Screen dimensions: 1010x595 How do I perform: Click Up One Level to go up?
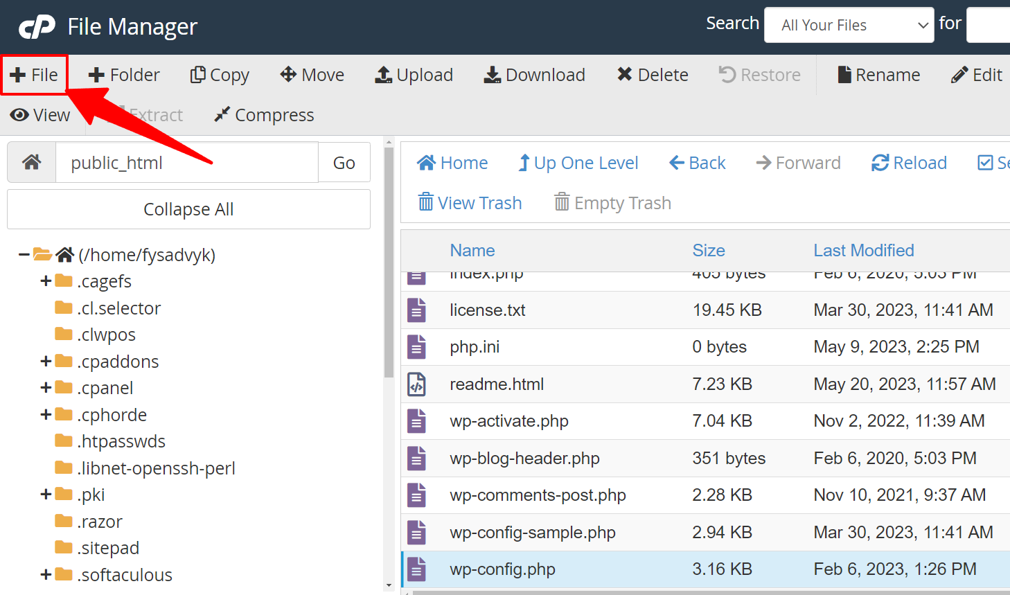(x=578, y=162)
